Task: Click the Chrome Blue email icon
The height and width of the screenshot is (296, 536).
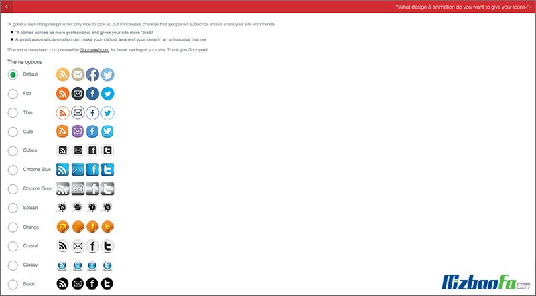Action: (78, 170)
